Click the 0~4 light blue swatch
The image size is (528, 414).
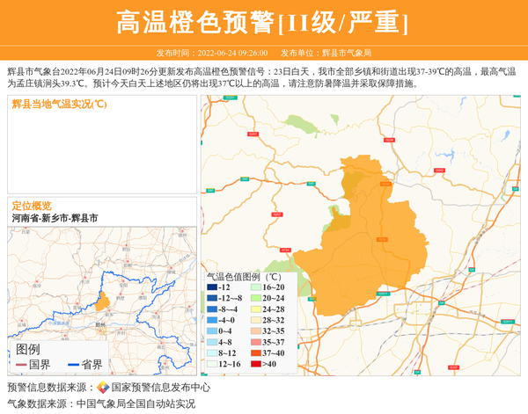point(211,331)
